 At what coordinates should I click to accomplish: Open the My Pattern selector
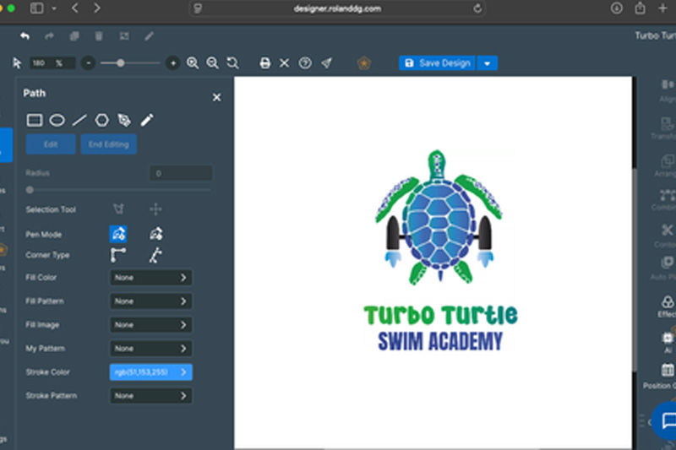151,349
